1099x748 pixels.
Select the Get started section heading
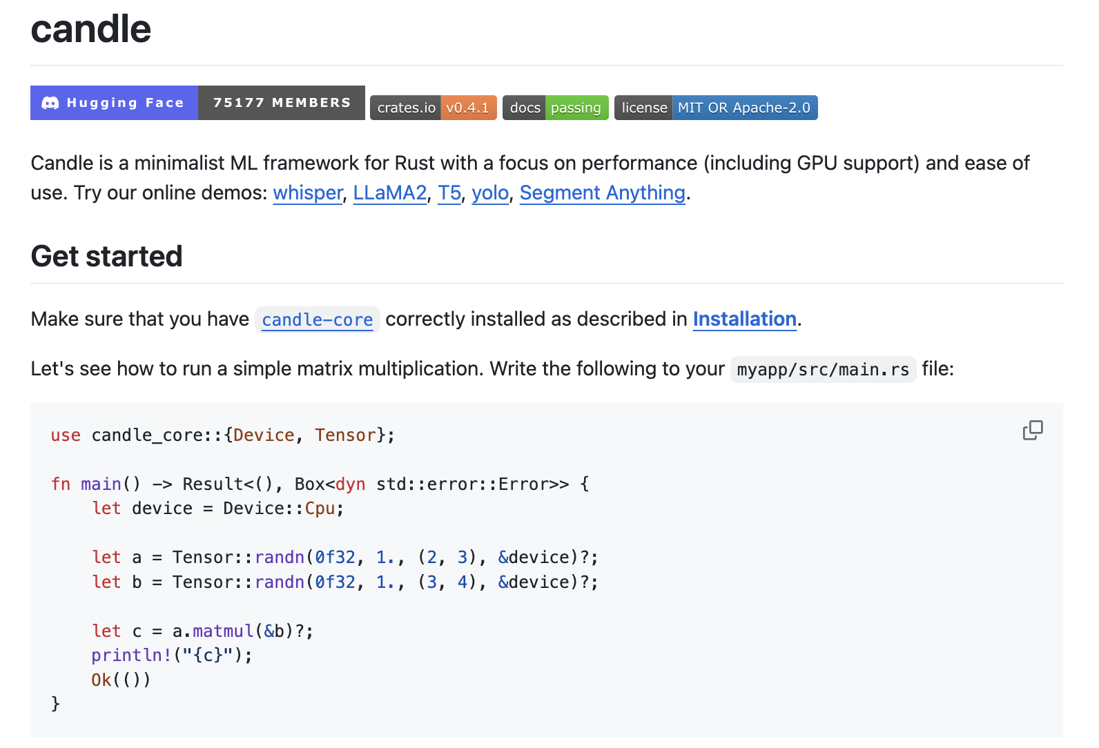106,256
